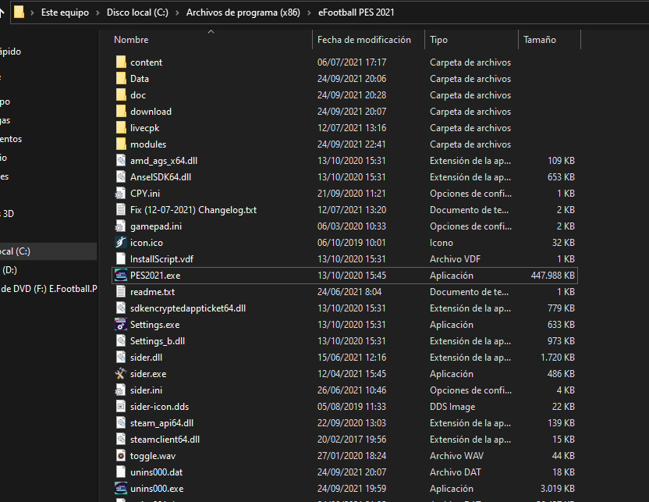Screen dimensions: 649x502
Task: Click the Icono type cell
Action: pyautogui.click(x=442, y=243)
